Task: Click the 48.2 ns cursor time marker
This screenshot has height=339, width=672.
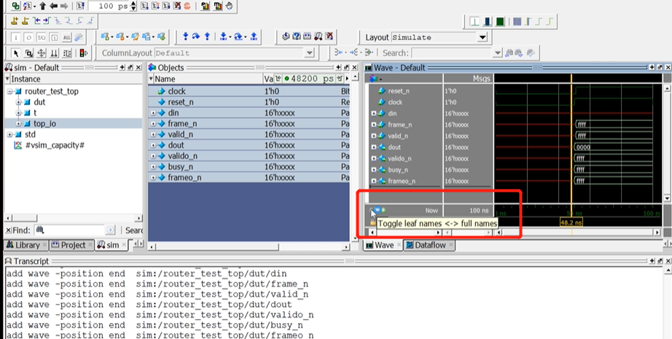Action: pos(571,222)
